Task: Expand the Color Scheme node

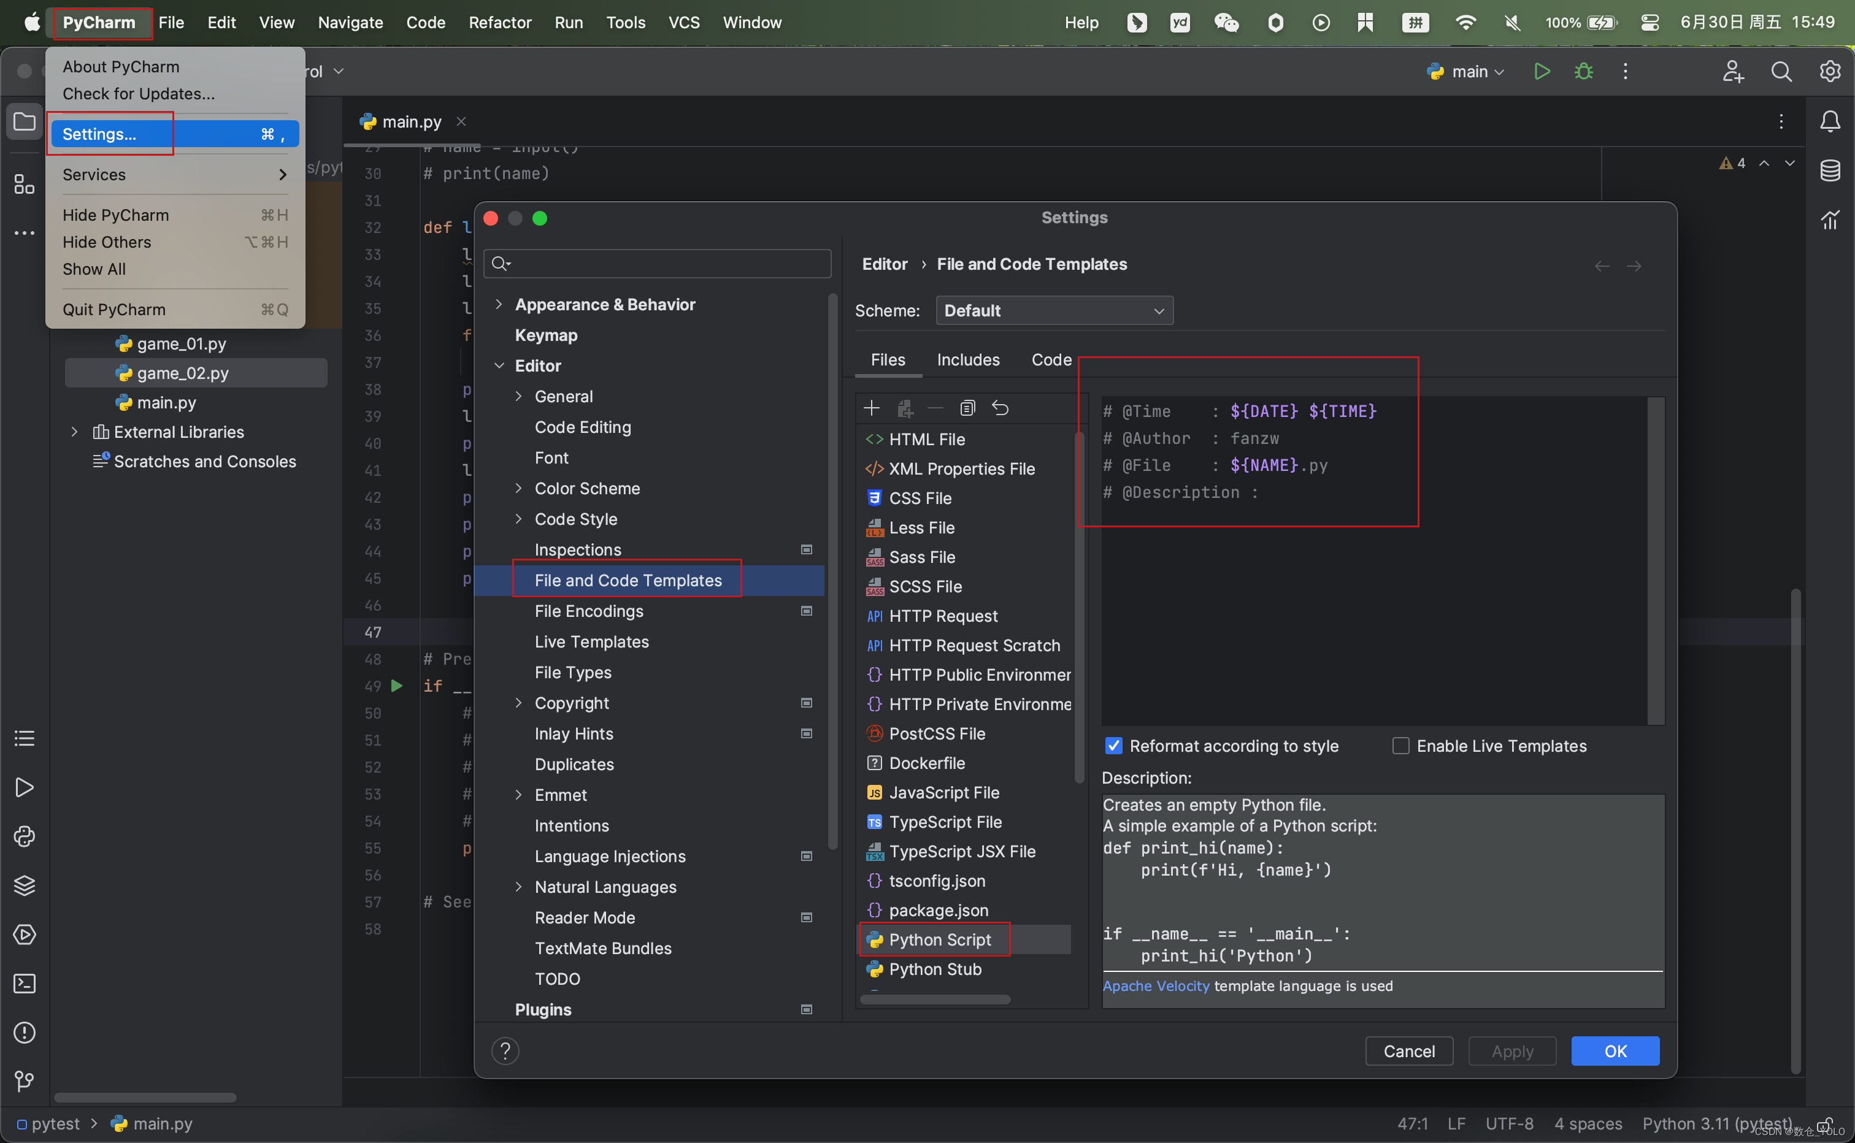Action: click(519, 488)
